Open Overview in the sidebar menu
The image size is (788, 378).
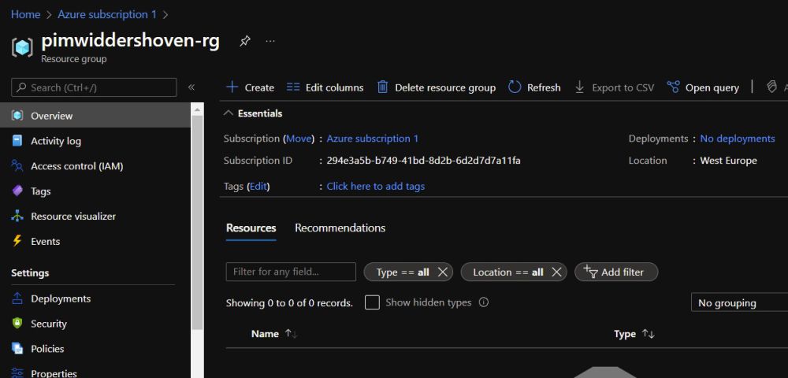95,116
